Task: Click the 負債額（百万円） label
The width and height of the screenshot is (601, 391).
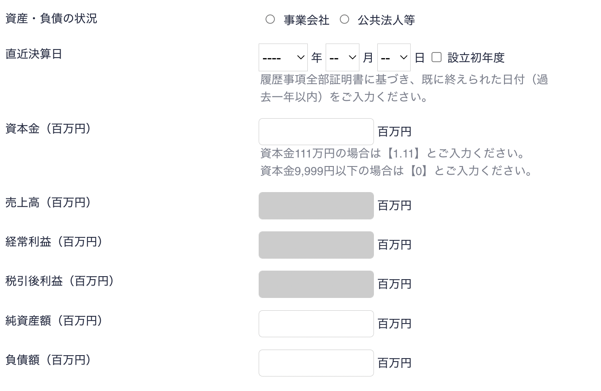Action: (x=48, y=360)
